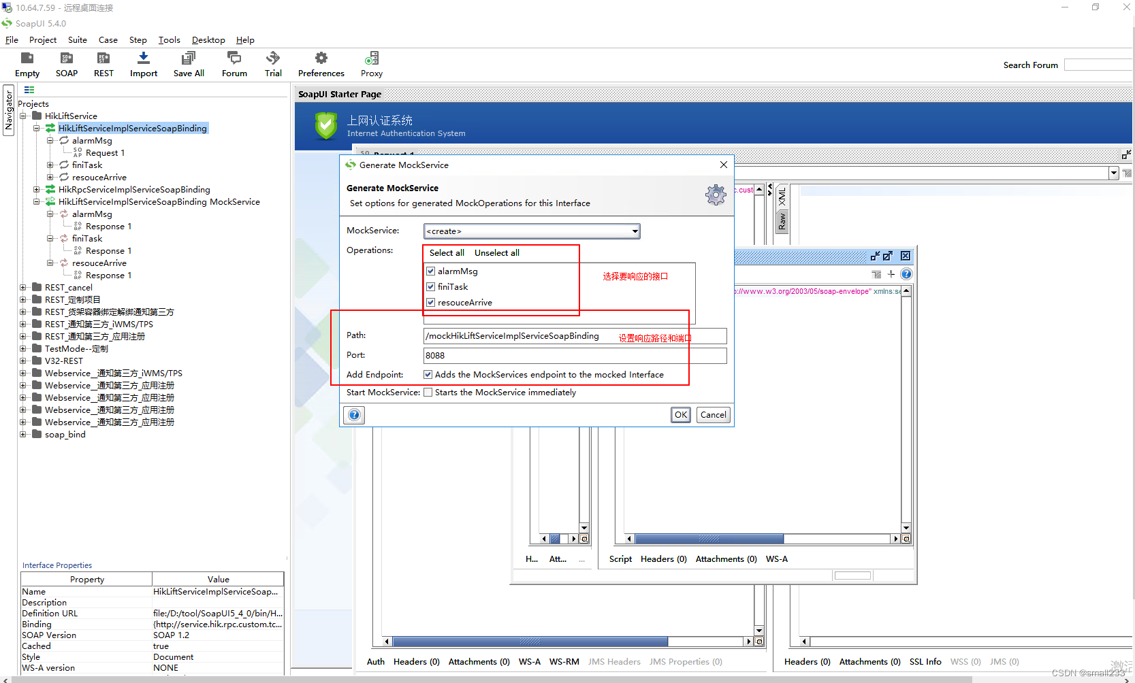The width and height of the screenshot is (1135, 683).
Task: Close the inner response editor window
Action: click(x=906, y=256)
